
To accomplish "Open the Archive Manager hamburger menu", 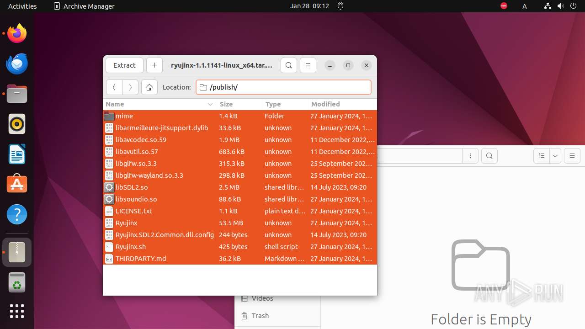I will tap(308, 65).
